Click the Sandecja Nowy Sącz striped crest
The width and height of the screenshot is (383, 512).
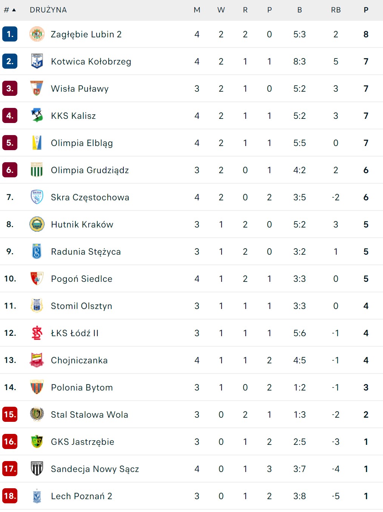[x=37, y=469]
